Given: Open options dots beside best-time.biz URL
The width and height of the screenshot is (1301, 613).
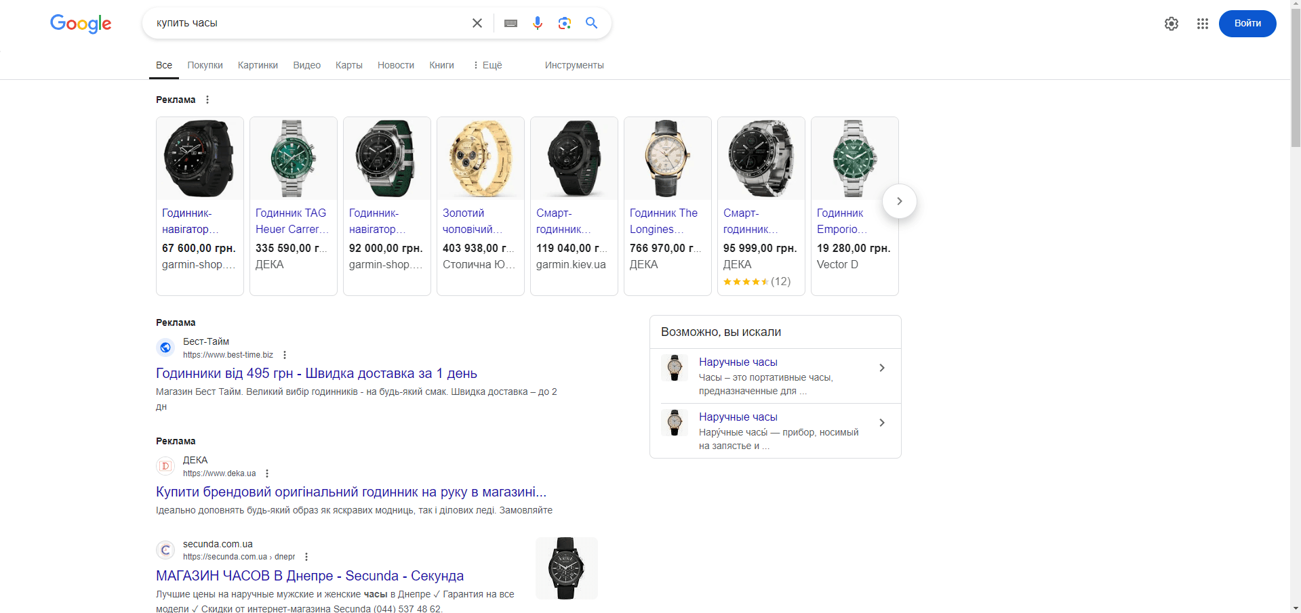Looking at the screenshot, I should pos(285,355).
